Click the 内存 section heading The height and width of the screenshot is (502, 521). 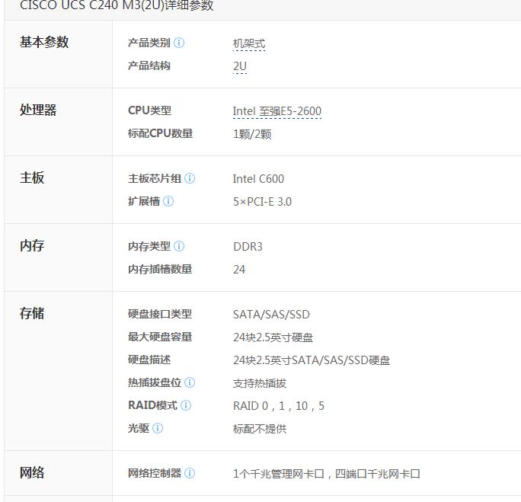32,246
